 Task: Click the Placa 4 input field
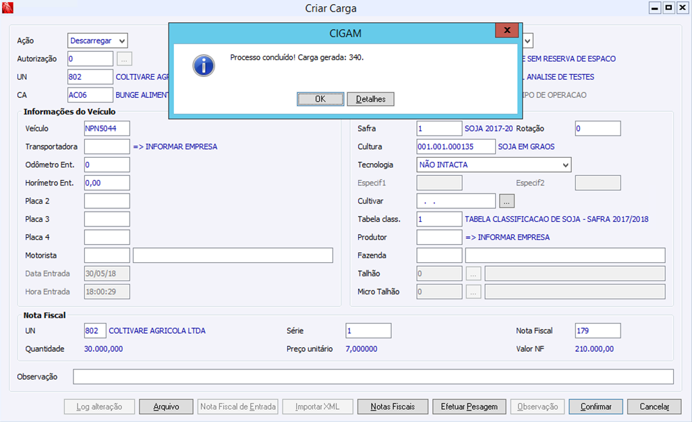(107, 237)
